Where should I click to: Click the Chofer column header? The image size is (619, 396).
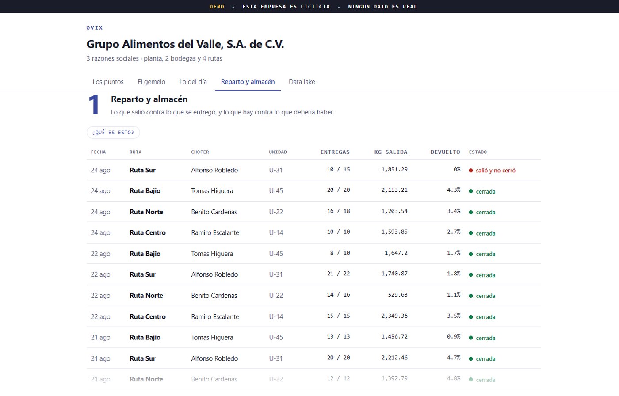pos(200,152)
